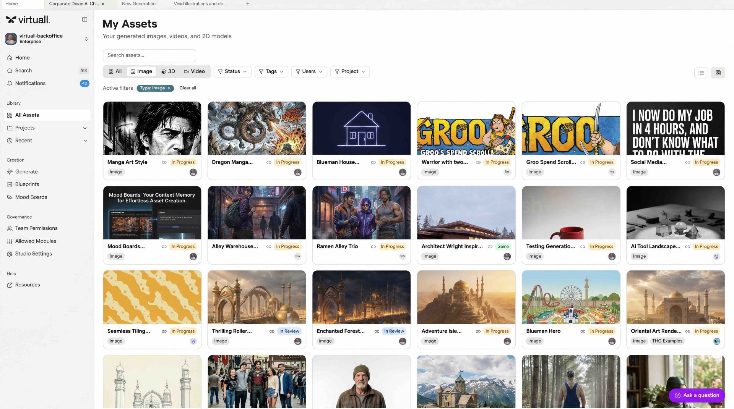The height and width of the screenshot is (409, 734).
Task: Click Clear all filters
Action: pos(188,88)
